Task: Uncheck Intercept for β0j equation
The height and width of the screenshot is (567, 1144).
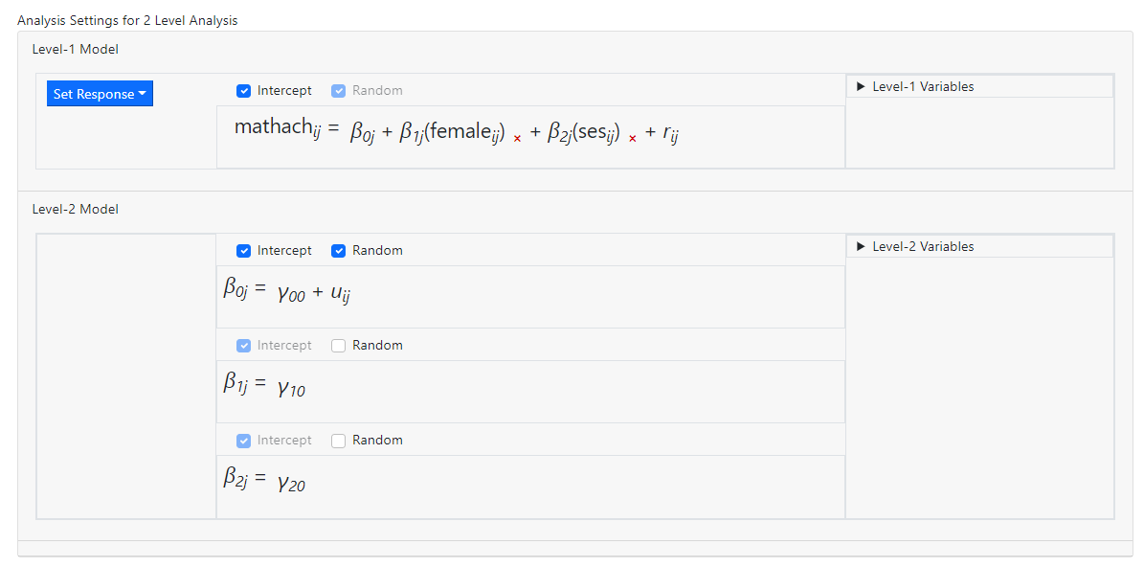Action: 244,251
